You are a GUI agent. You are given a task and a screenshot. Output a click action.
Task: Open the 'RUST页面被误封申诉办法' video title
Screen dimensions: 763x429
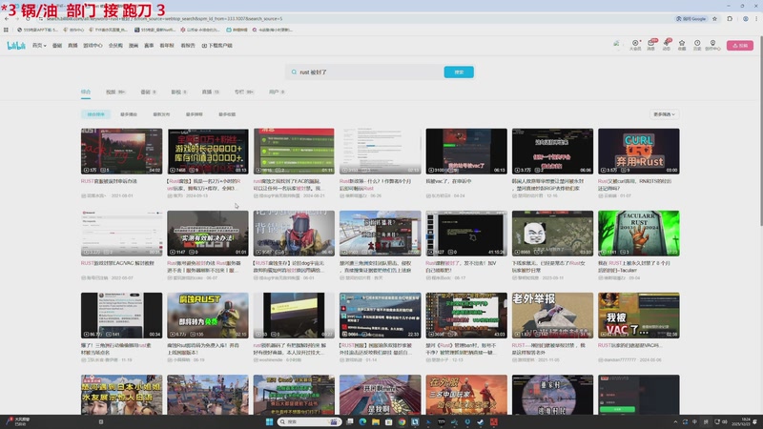tap(109, 181)
